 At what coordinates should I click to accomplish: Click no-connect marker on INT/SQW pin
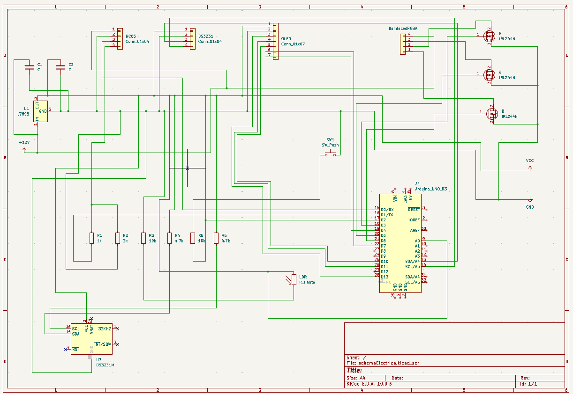[117, 344]
